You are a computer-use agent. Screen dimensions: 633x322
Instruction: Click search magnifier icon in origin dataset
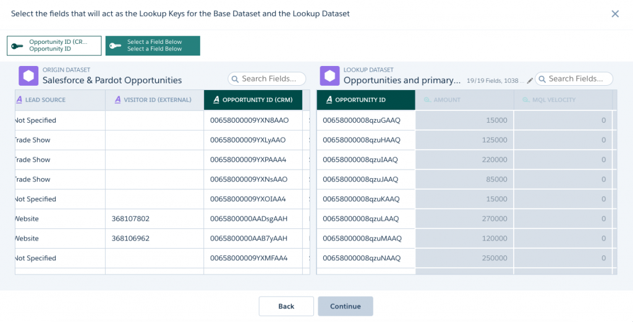(x=235, y=79)
